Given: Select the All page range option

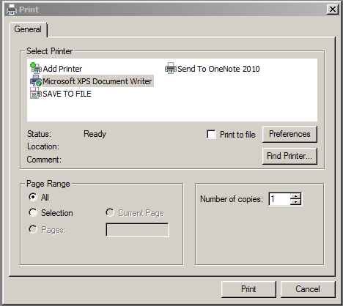Looking at the screenshot, I should click(33, 197).
